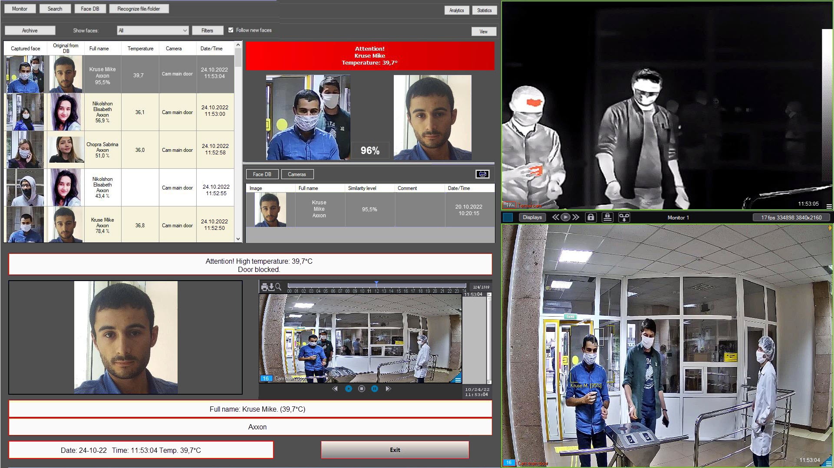Screen dimensions: 834x468
Task: Click the padlock icon in monitor toolbar
Action: coord(590,217)
